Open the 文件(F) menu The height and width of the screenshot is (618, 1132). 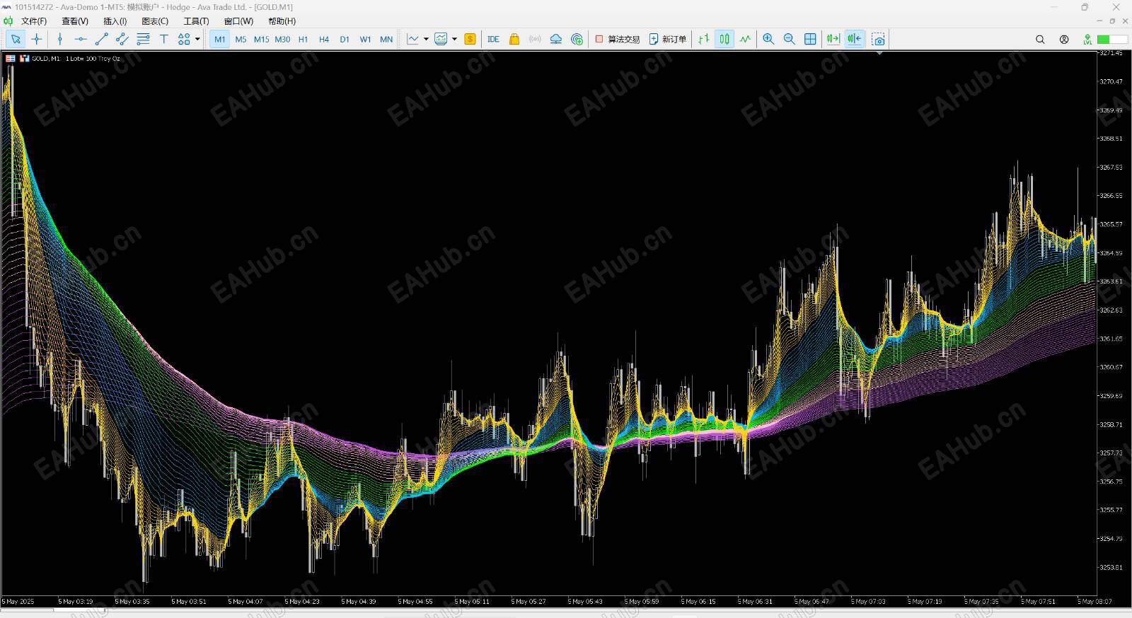34,21
